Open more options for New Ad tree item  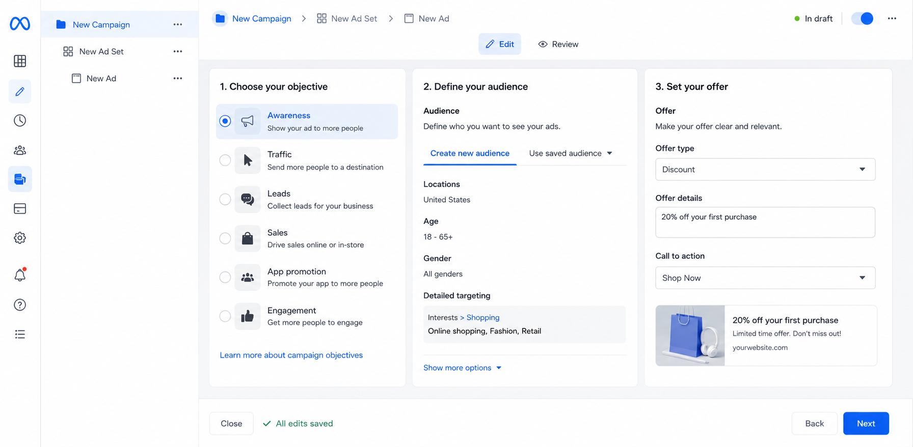tap(177, 78)
